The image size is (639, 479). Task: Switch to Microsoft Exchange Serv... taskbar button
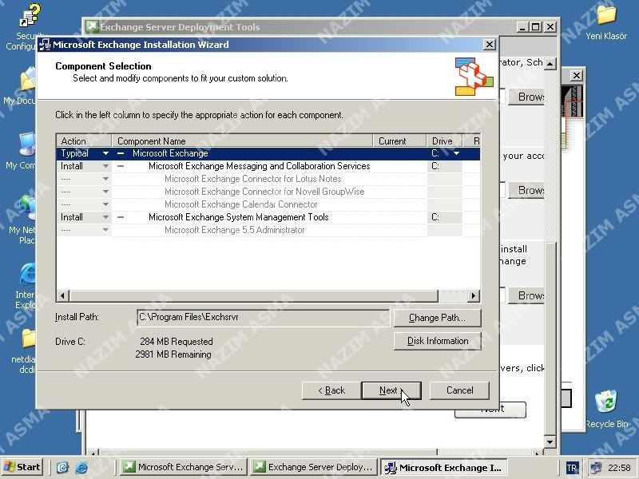point(185,467)
